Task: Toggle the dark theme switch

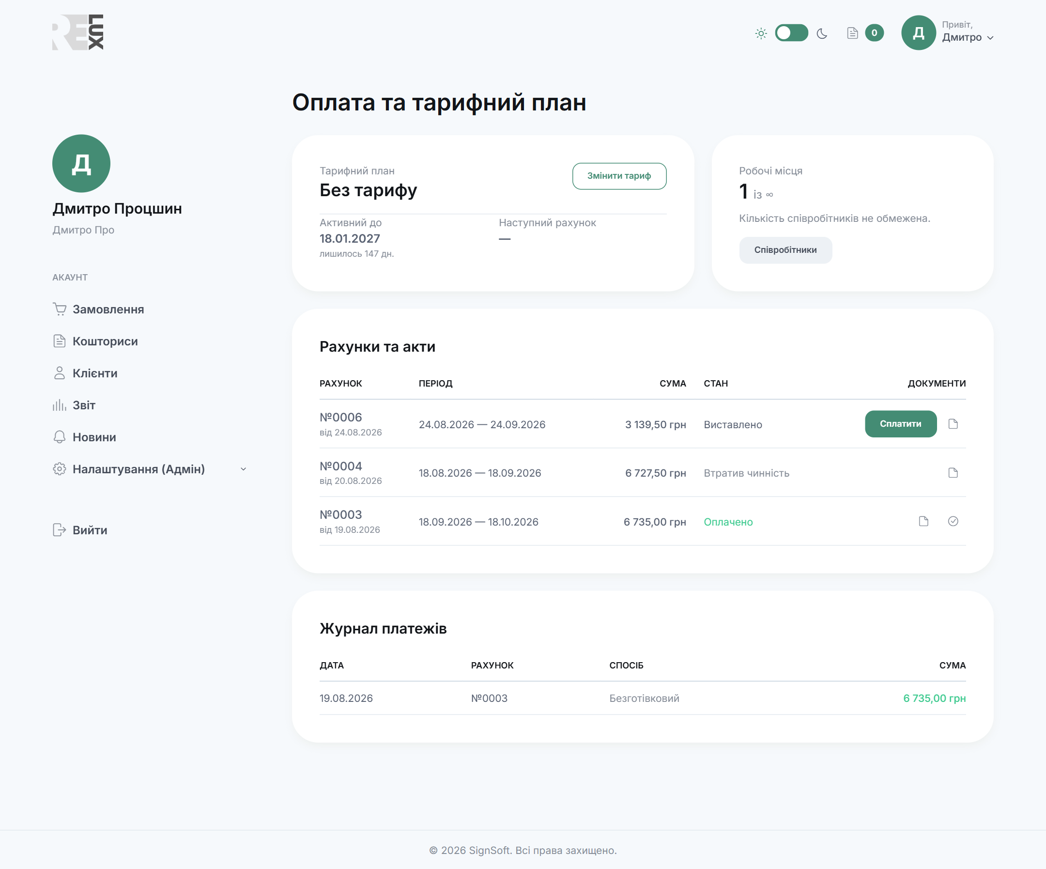Action: coord(791,33)
